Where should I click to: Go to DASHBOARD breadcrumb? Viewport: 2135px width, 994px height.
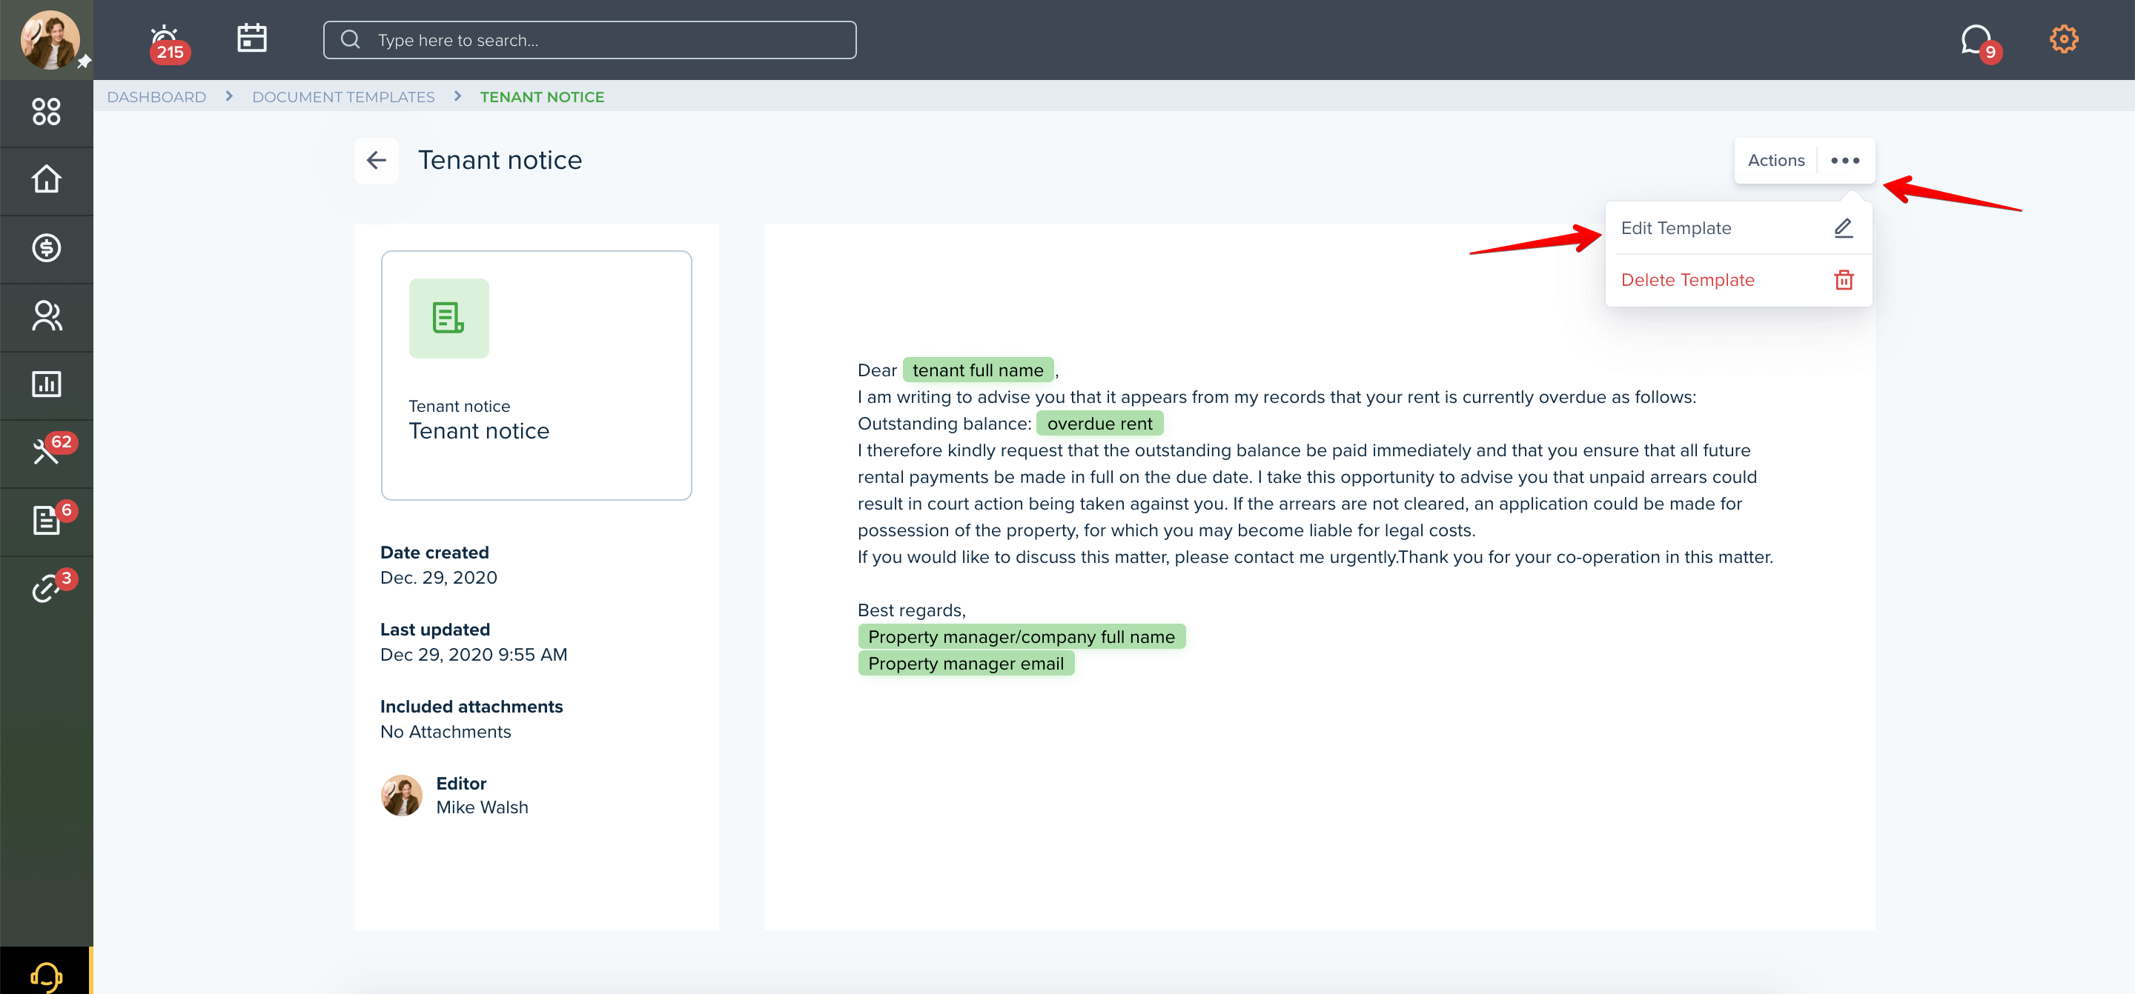point(156,97)
